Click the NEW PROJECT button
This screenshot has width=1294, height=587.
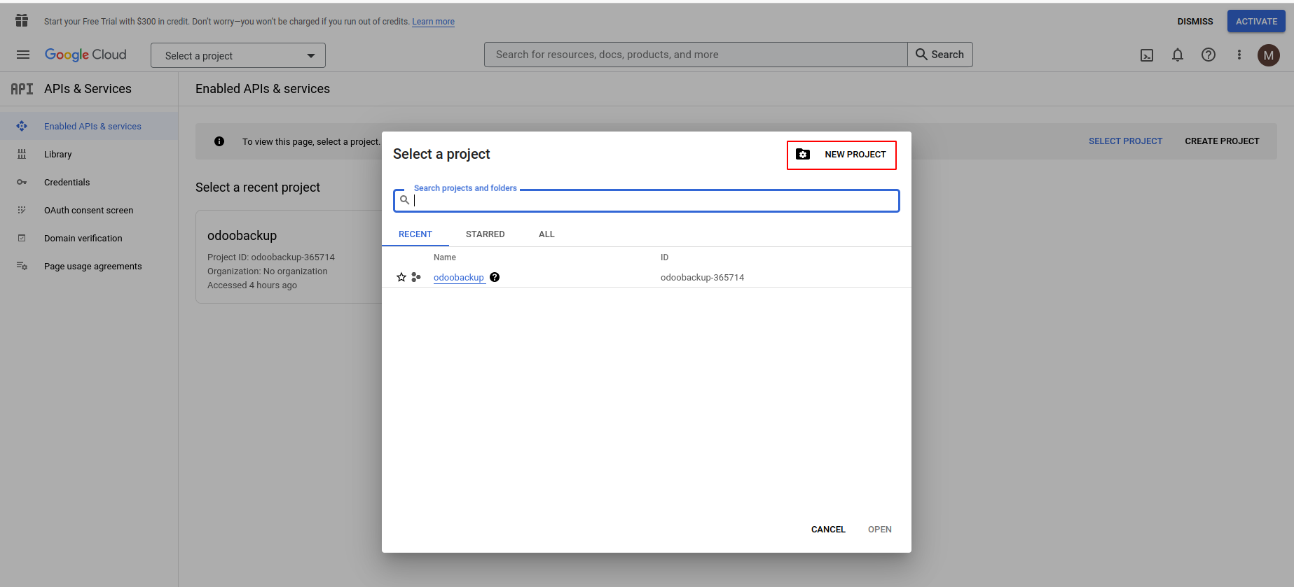click(x=841, y=155)
